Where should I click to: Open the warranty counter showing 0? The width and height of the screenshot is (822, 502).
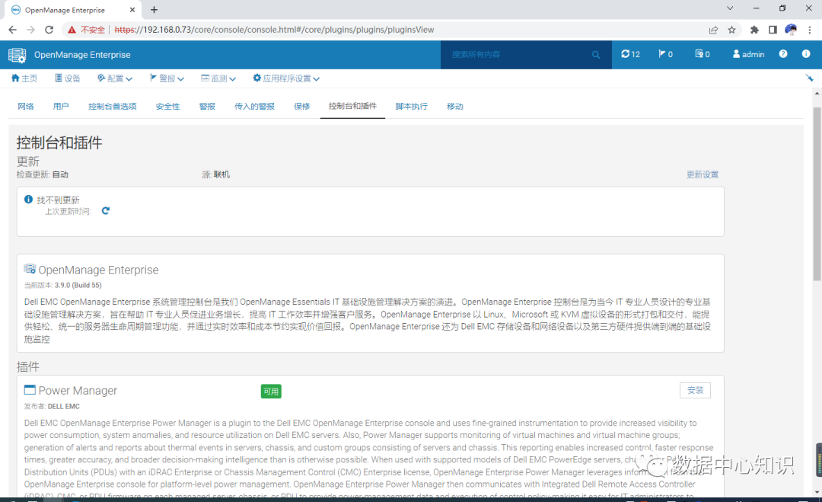(x=703, y=54)
